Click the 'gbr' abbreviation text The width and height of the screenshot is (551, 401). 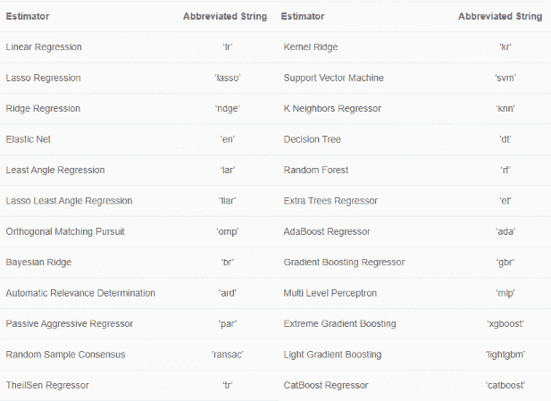click(x=505, y=263)
